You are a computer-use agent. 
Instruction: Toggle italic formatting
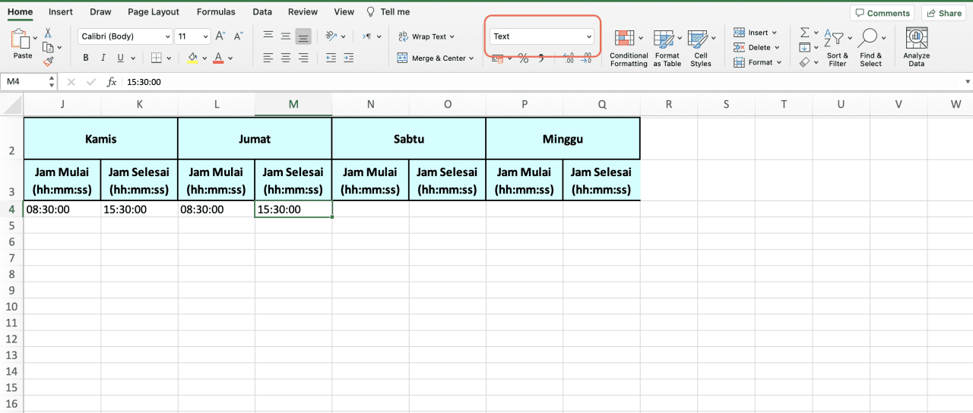[x=103, y=58]
